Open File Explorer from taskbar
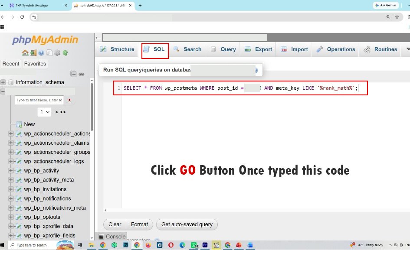The image size is (410, 273). coord(91,245)
